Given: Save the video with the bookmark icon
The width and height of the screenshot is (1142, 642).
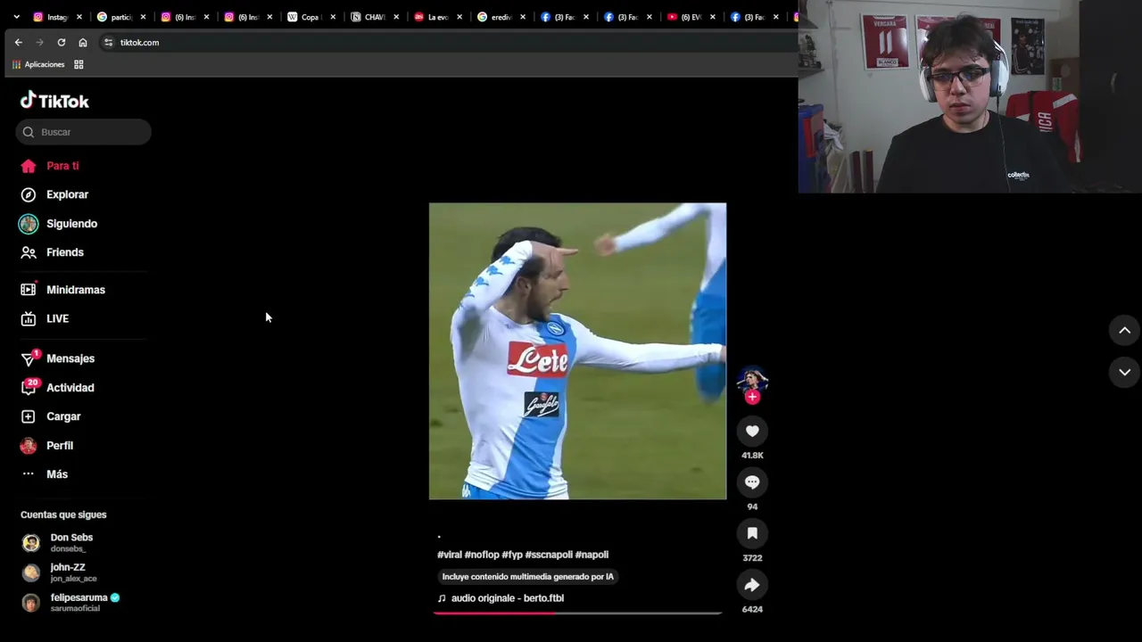Looking at the screenshot, I should [752, 533].
